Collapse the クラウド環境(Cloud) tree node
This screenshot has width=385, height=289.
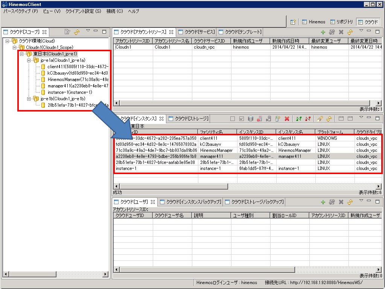point(8,41)
